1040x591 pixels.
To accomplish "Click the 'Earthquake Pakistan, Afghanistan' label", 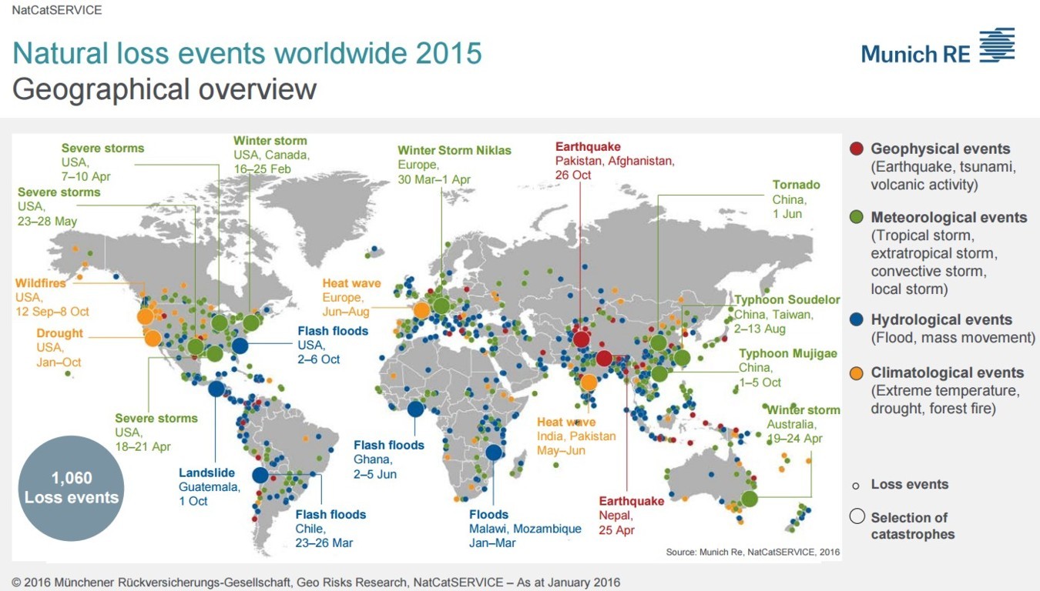I will (x=615, y=161).
